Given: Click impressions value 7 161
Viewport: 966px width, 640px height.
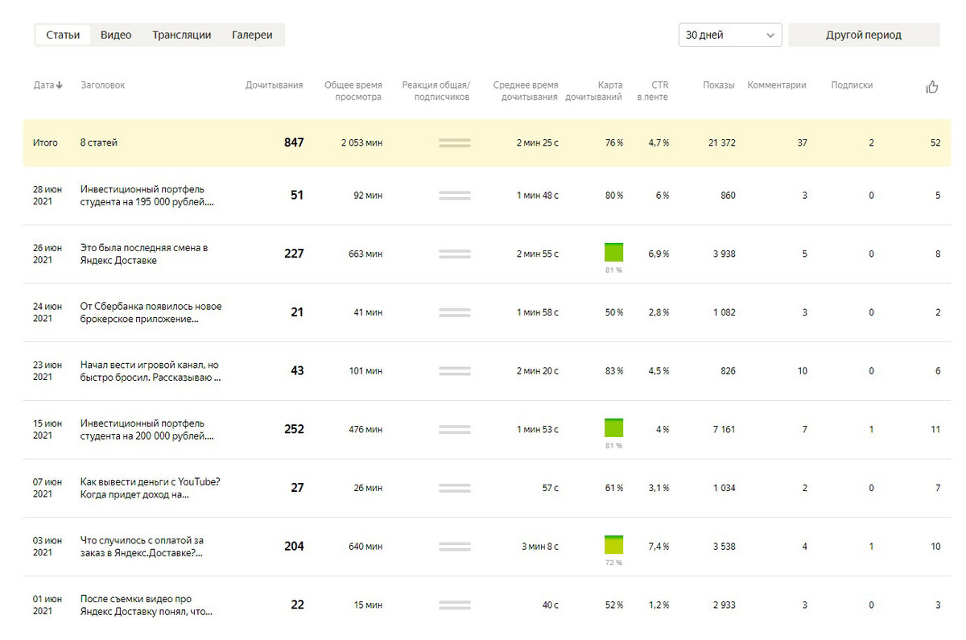Looking at the screenshot, I should [724, 429].
